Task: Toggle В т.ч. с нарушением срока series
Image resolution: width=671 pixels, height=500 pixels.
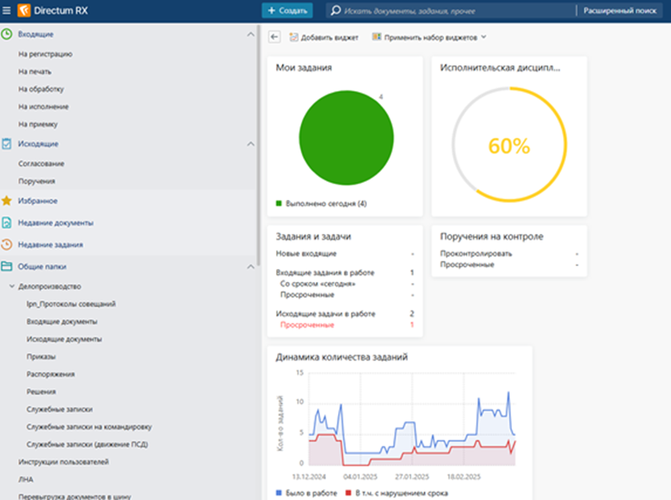Action: (x=397, y=493)
